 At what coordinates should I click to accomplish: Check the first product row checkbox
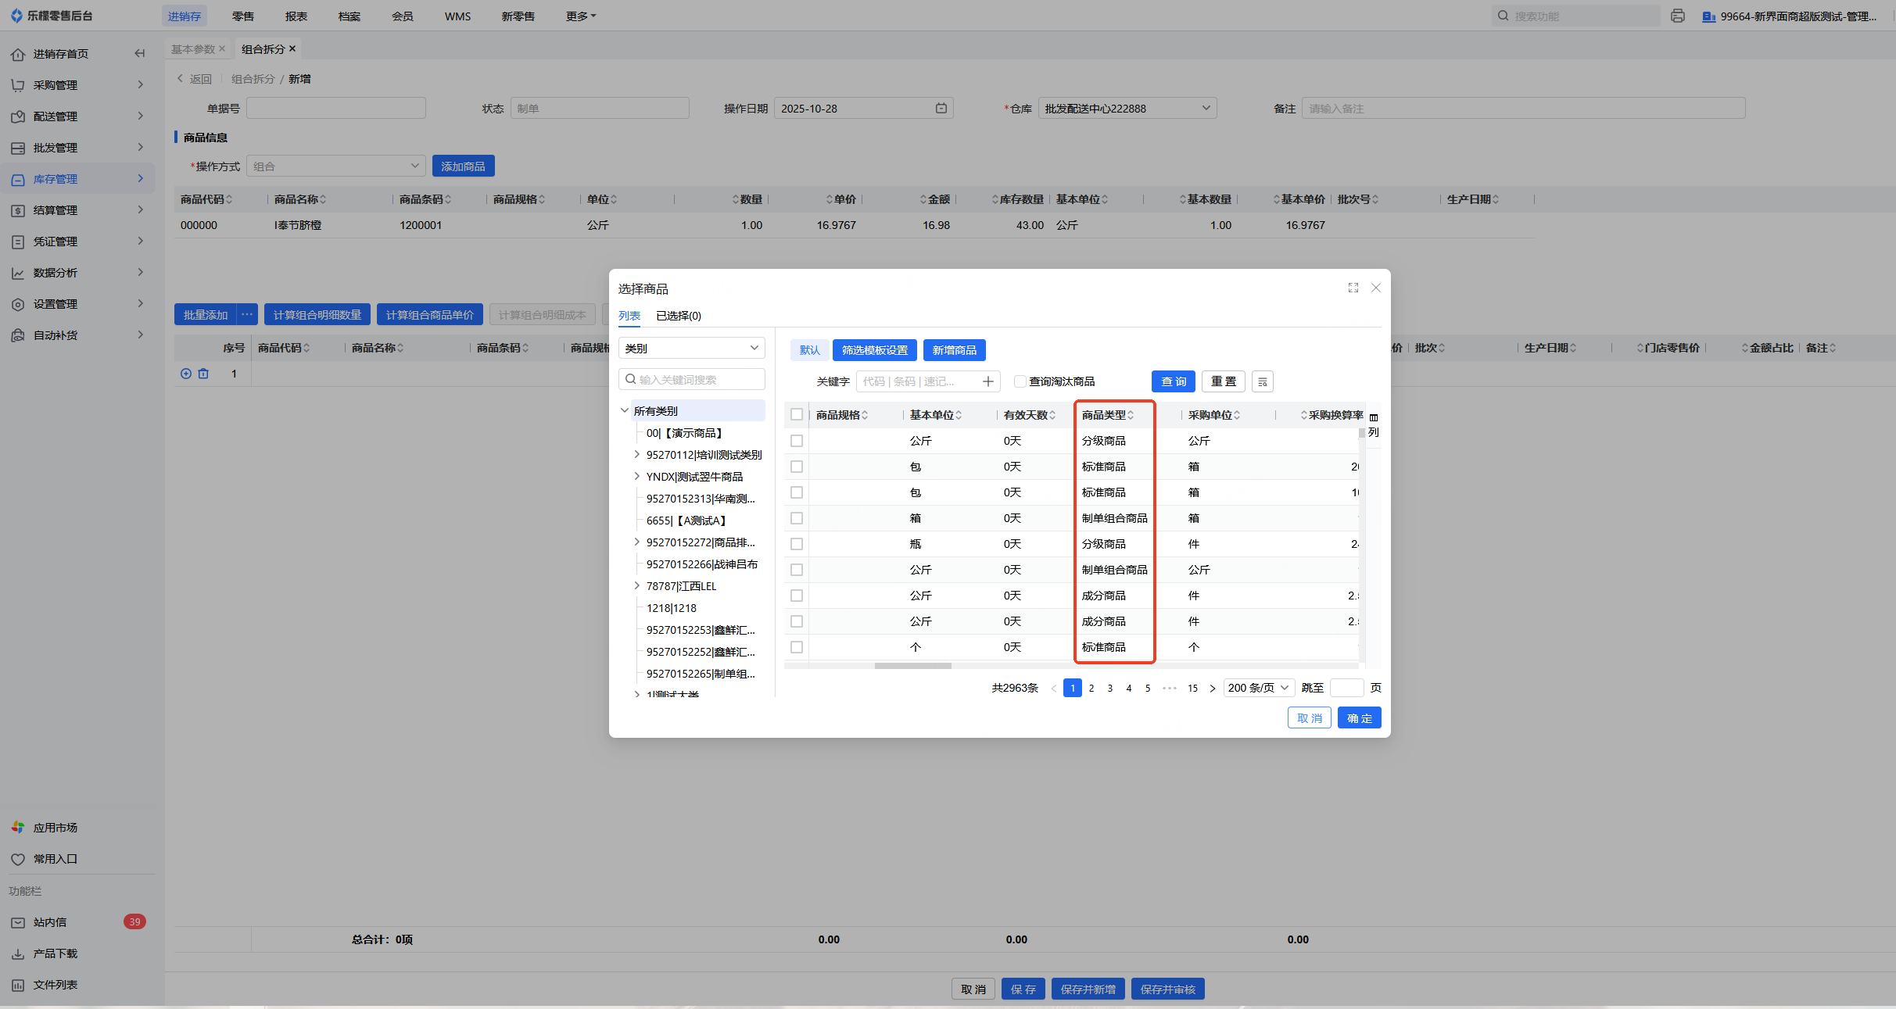797,441
